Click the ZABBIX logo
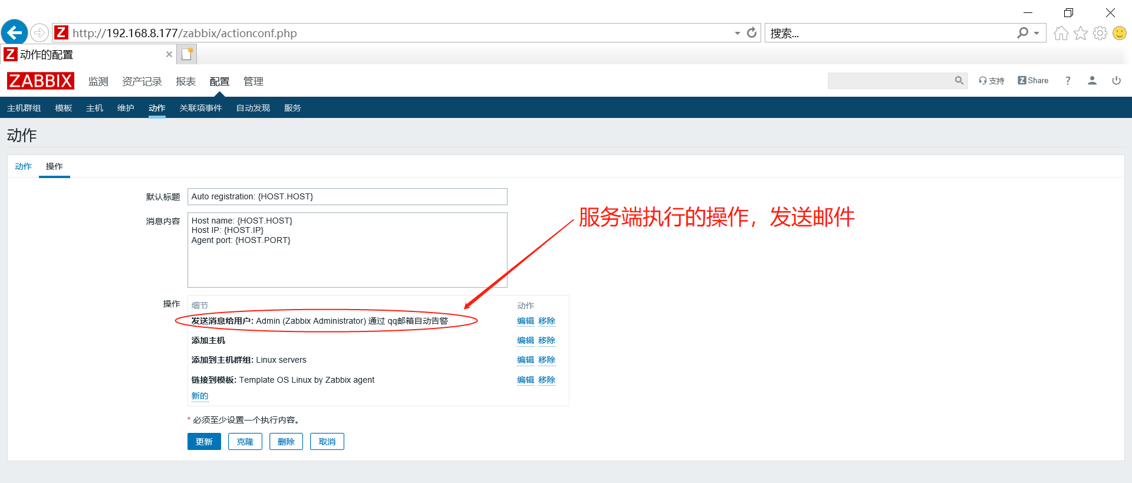 tap(41, 81)
